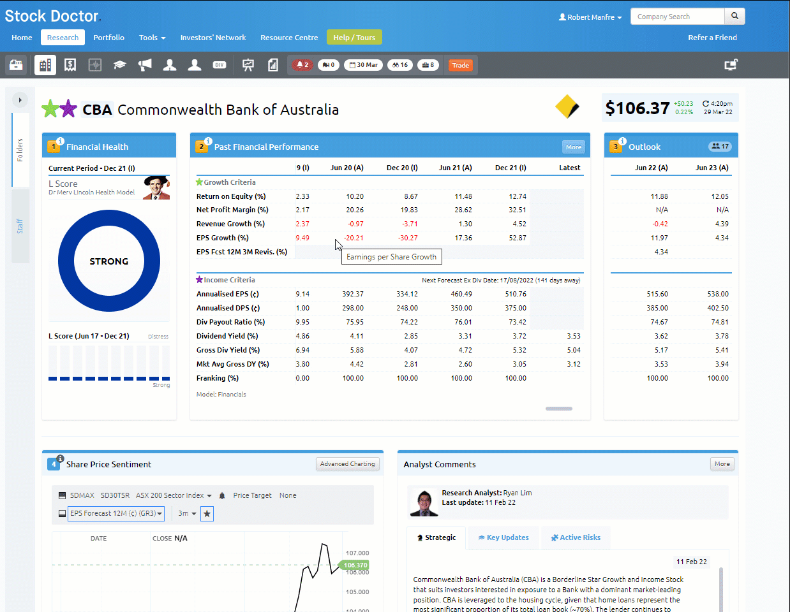Open the Staff side tab
This screenshot has height=612, width=790.
[x=20, y=226]
